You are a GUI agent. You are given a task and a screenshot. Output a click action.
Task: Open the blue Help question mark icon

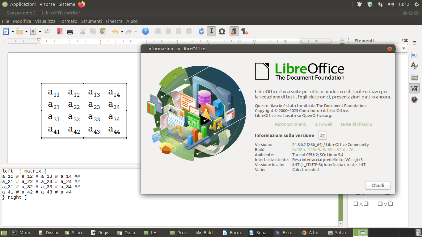(146, 31)
